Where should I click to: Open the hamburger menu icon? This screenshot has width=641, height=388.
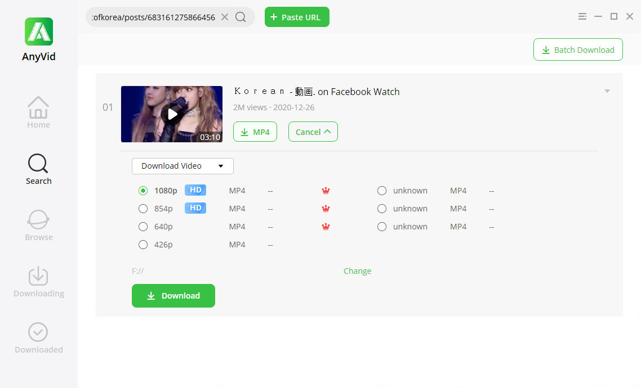(582, 17)
